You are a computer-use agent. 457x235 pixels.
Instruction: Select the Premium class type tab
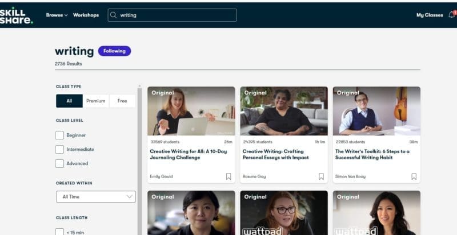[96, 101]
